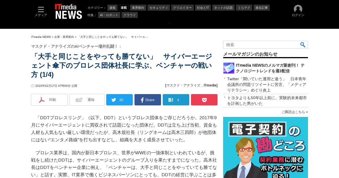Click the ITmedia NEWS breadcrumb link
The image size is (339, 178).
click(x=41, y=37)
